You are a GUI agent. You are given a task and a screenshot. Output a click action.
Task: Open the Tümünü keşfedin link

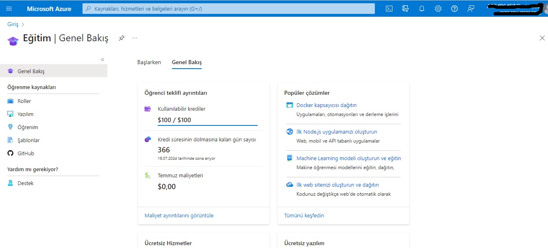point(304,215)
